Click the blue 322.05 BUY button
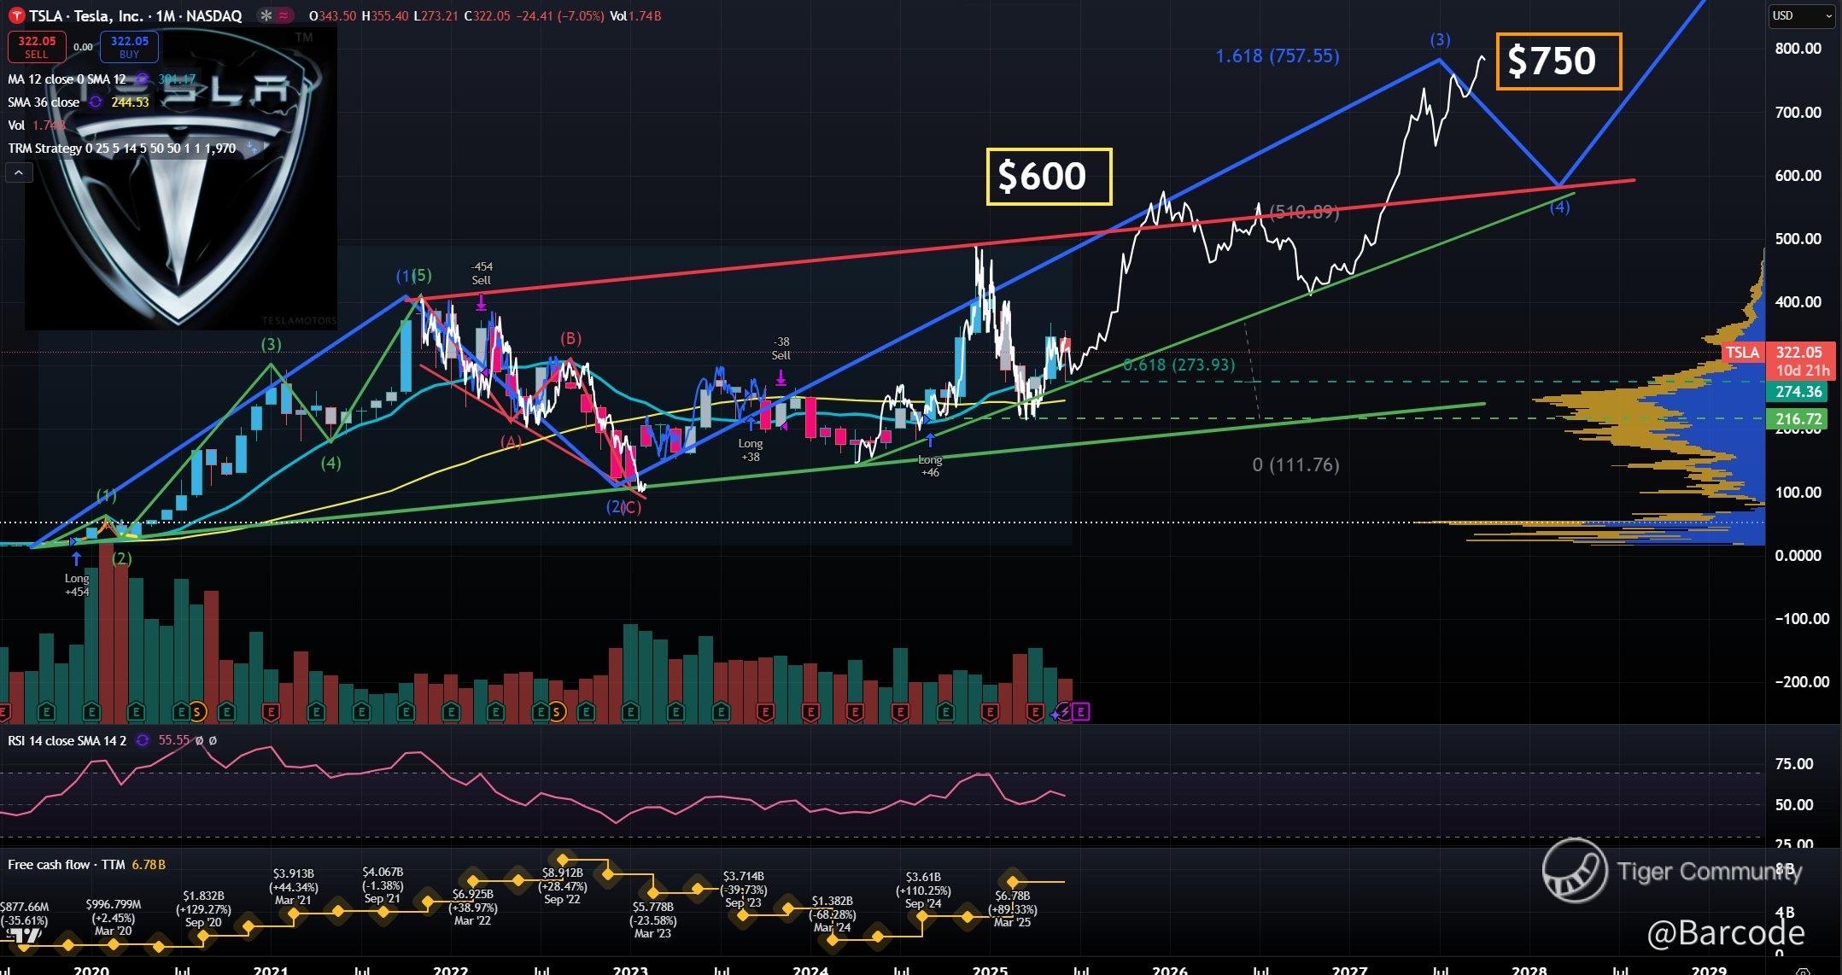 (x=129, y=46)
